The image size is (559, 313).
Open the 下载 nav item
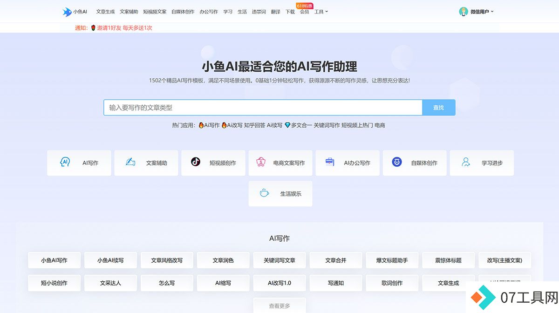290,12
